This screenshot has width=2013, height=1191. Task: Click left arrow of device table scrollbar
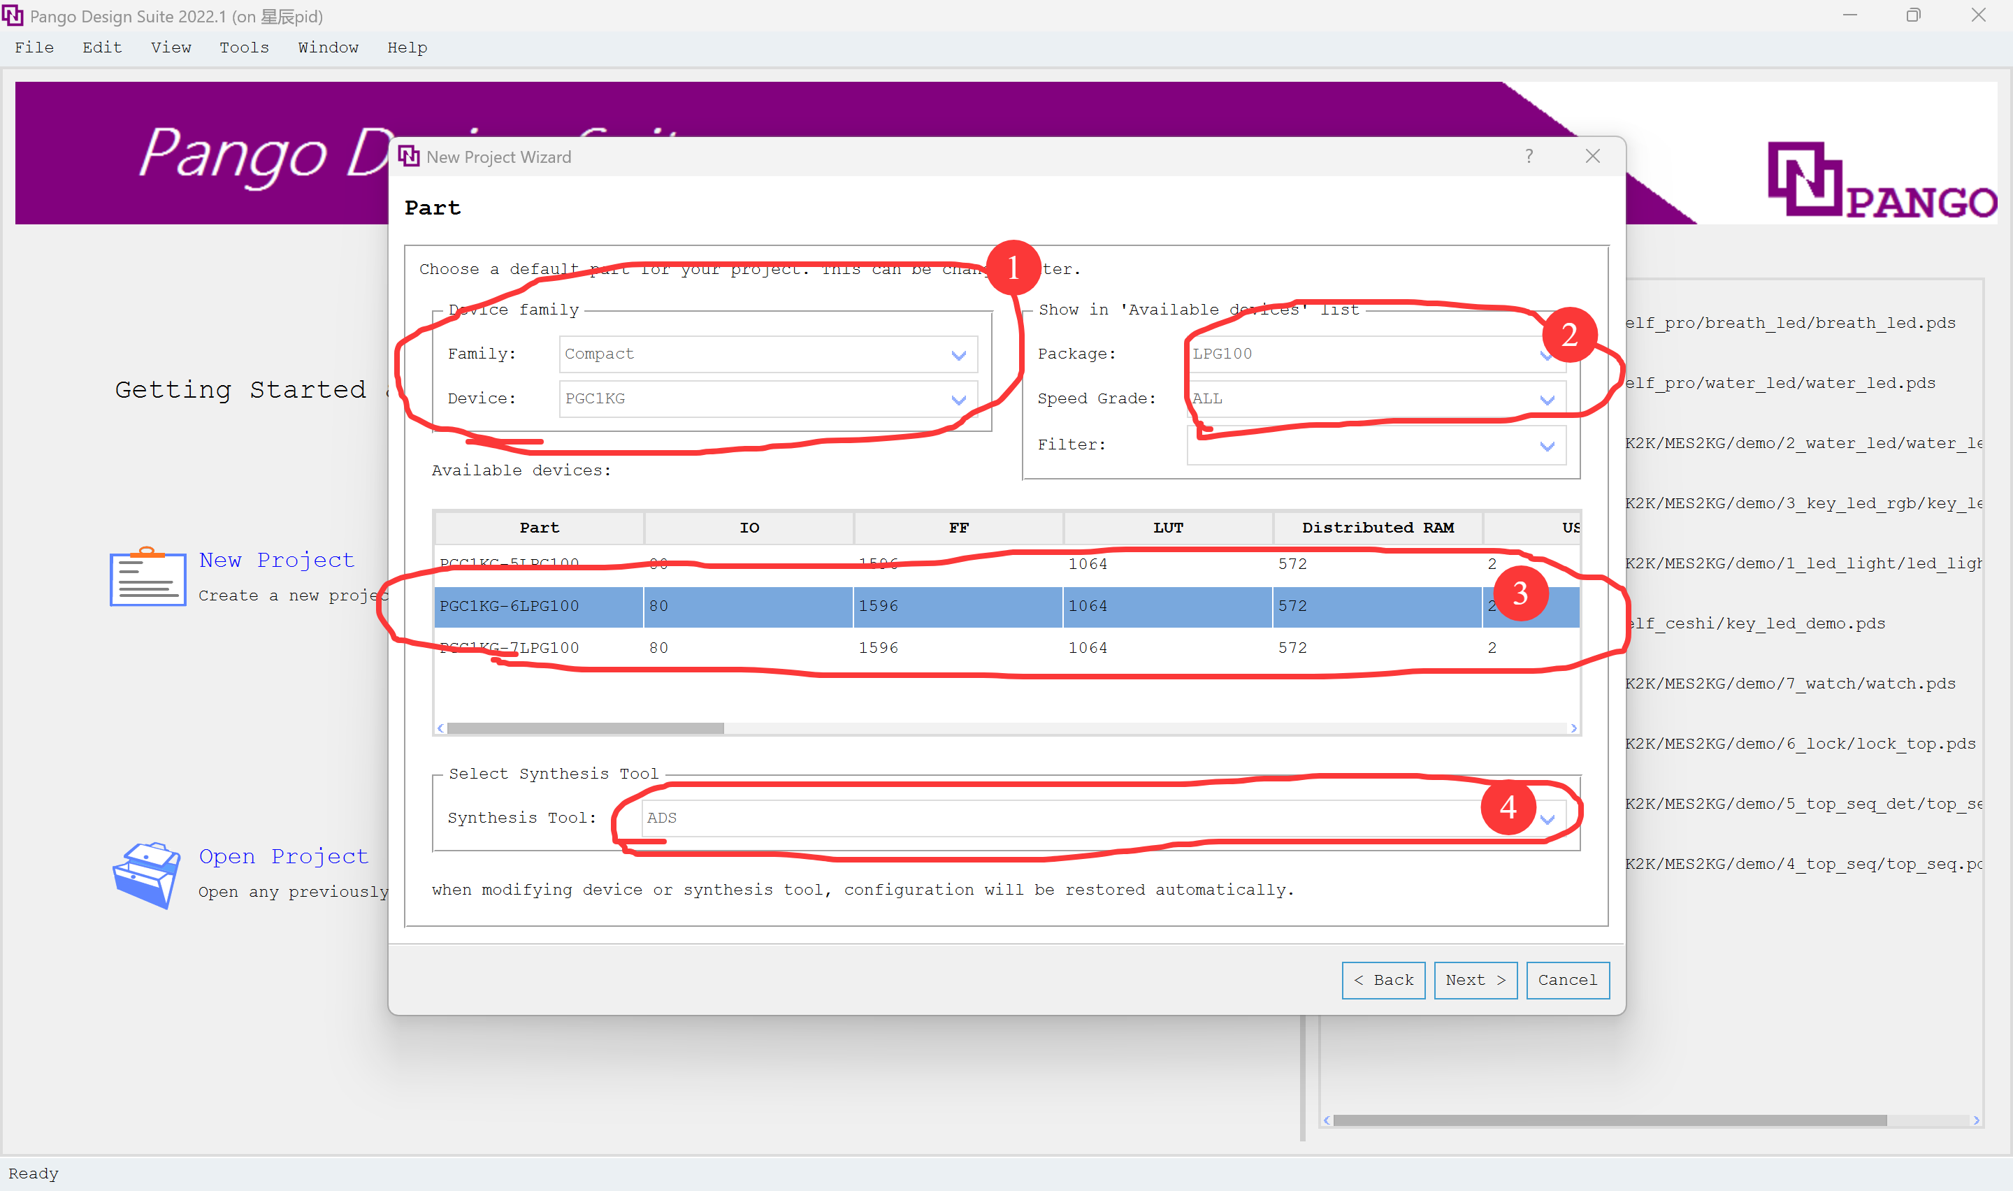point(440,728)
